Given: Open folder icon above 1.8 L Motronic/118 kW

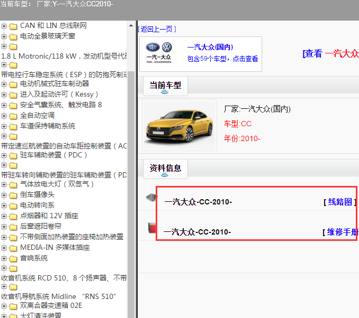Looking at the screenshot, I should pos(13,46).
